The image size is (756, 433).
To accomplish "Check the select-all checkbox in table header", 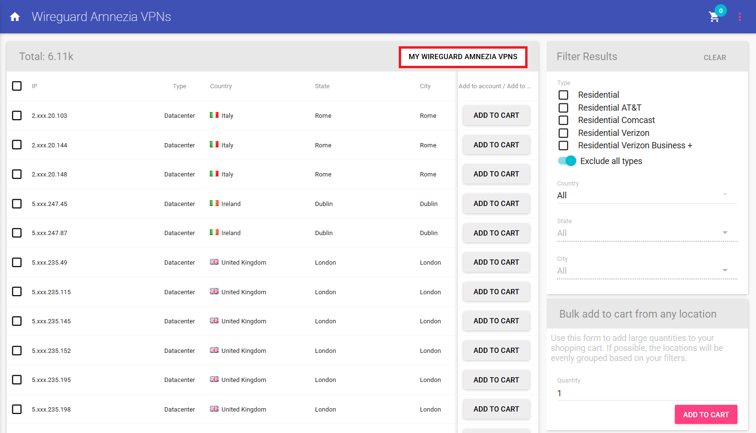I will [17, 86].
